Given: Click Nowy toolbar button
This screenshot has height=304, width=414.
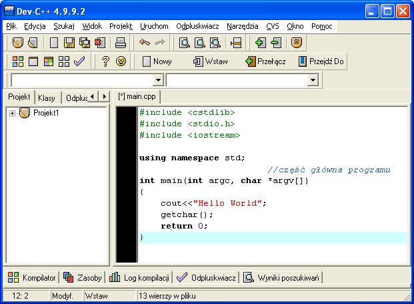Looking at the screenshot, I should [x=157, y=61].
